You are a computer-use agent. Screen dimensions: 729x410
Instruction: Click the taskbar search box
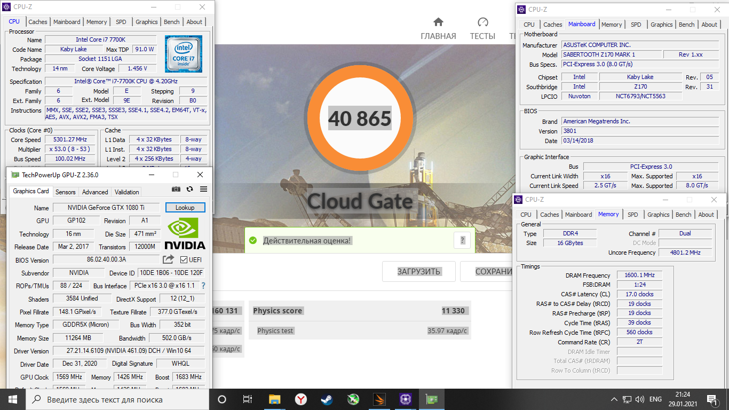coord(117,399)
